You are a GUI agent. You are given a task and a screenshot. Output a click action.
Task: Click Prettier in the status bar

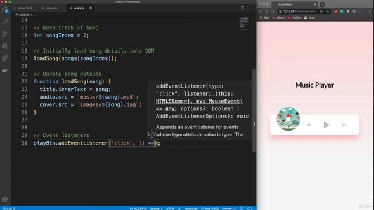(x=229, y=208)
